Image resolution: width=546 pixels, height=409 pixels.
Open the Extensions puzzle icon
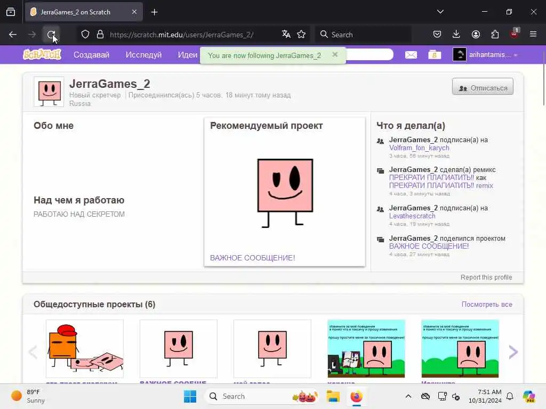[495, 34]
